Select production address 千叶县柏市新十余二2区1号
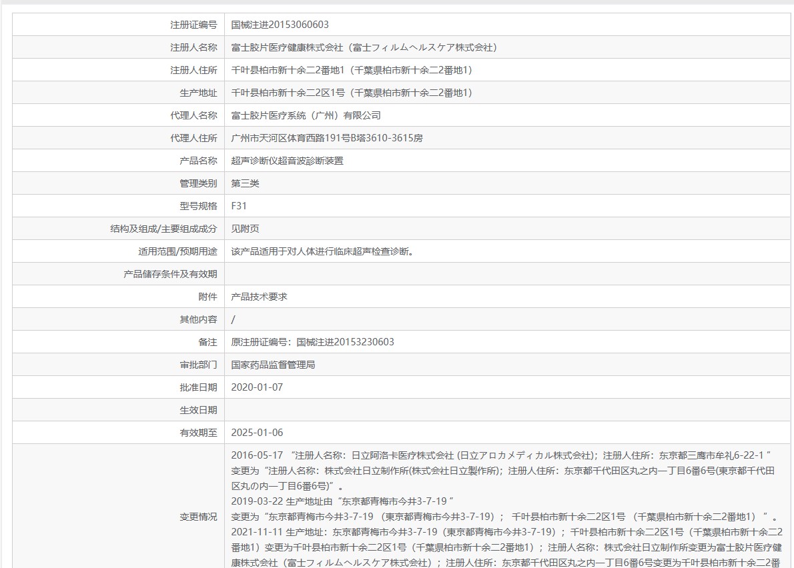The image size is (794, 568). [288, 93]
